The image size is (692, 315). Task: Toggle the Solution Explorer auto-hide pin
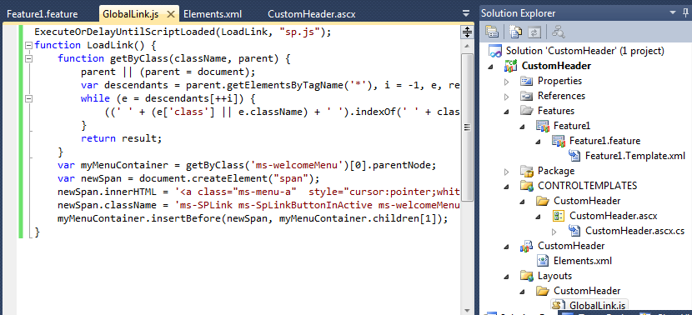(x=684, y=12)
